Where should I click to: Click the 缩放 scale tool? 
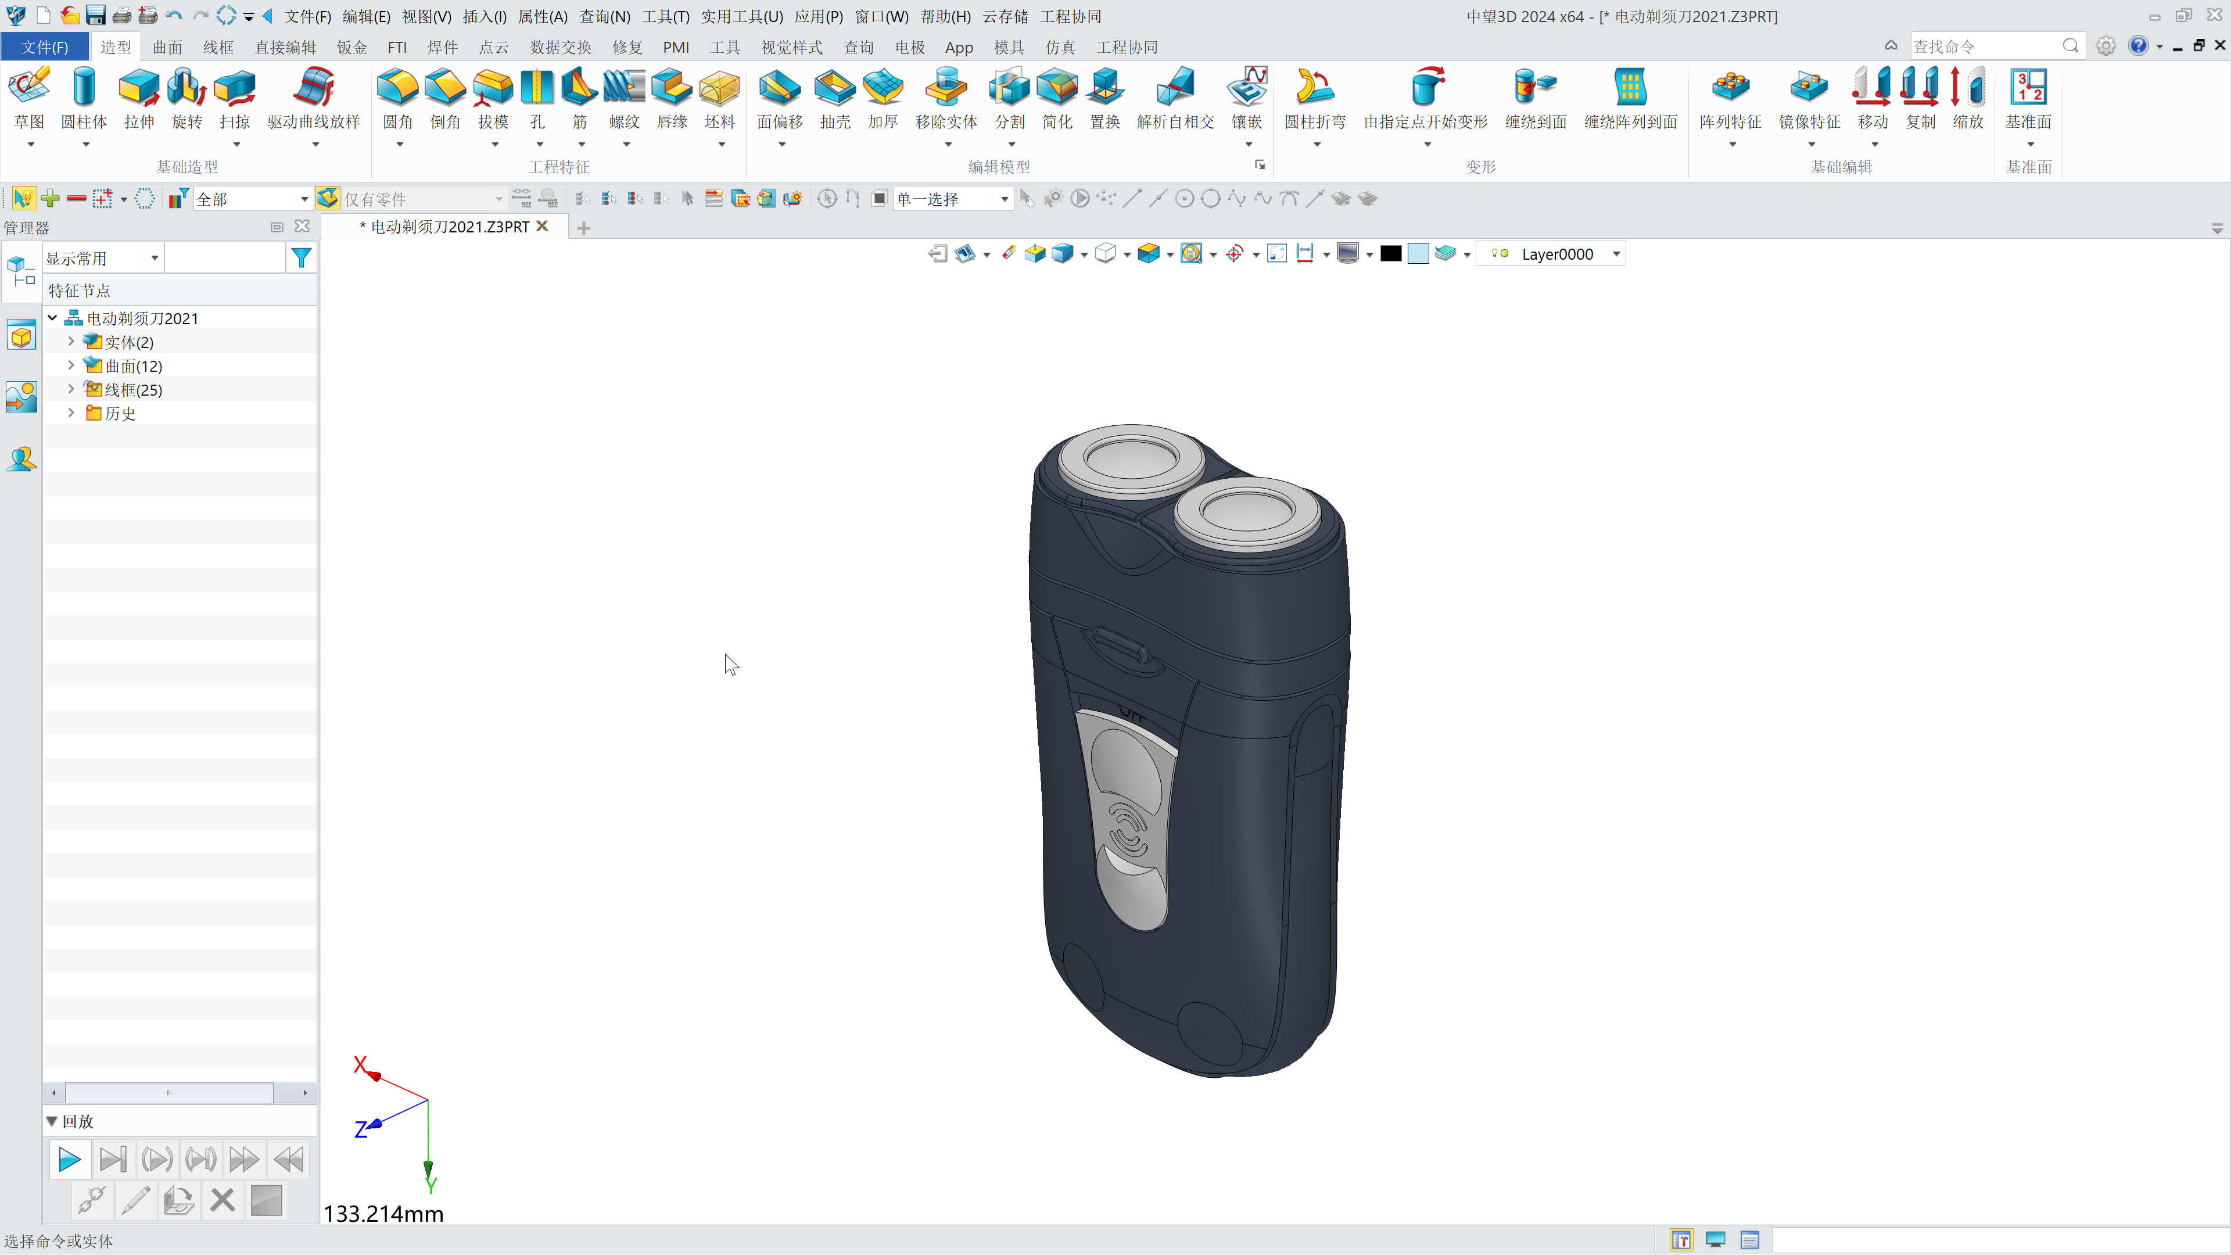point(1968,99)
